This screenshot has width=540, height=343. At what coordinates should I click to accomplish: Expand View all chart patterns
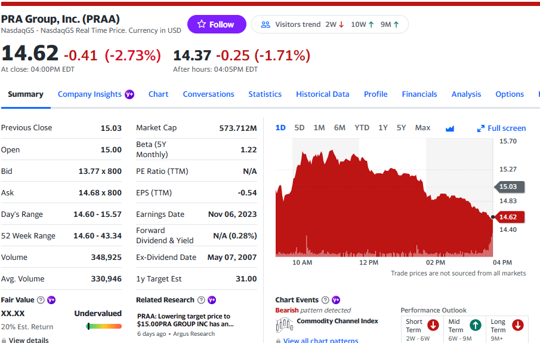pyautogui.click(x=320, y=341)
